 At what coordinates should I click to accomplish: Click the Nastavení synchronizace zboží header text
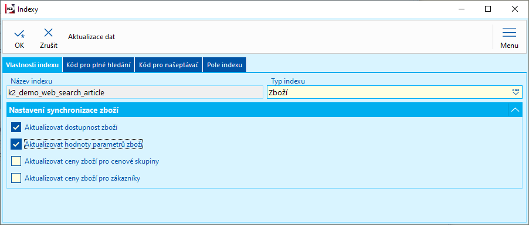coord(63,110)
